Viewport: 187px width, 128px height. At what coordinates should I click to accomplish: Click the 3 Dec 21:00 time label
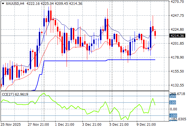coord(92,124)
